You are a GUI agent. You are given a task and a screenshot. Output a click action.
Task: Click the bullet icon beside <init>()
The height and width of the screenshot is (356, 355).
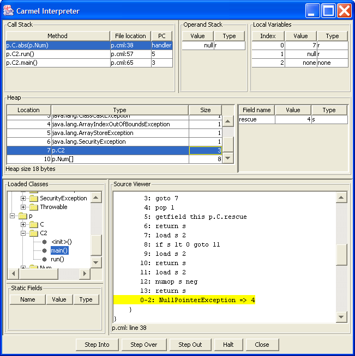(x=44, y=242)
